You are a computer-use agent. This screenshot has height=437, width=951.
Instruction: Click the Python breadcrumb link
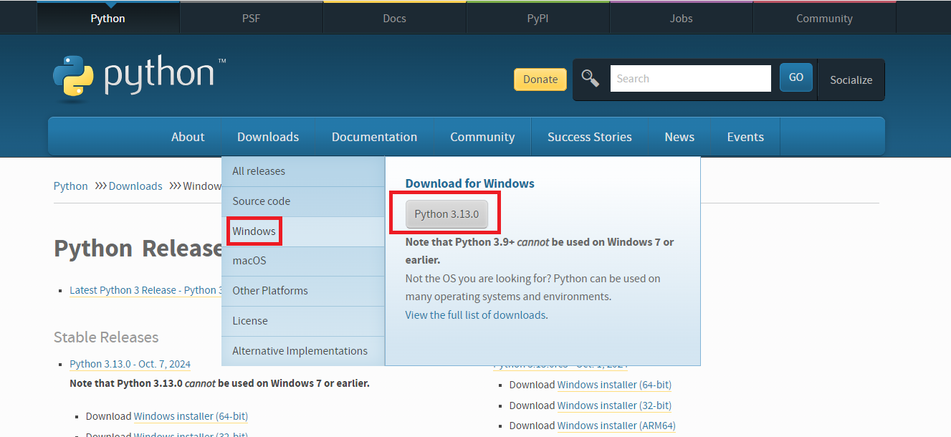(71, 186)
